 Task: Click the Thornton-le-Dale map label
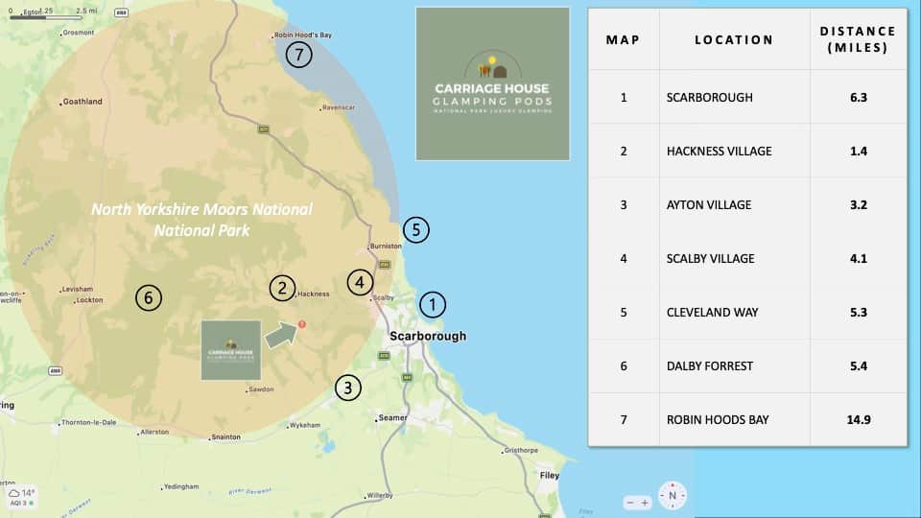88,422
